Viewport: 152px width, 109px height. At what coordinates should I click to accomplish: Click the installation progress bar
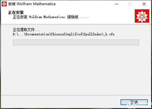point(76,42)
